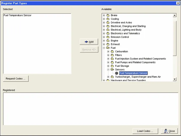This screenshot has width=181, height=136.
Task: Click the Turbocharger, Supercharger folder icon
Action: coord(112,77)
